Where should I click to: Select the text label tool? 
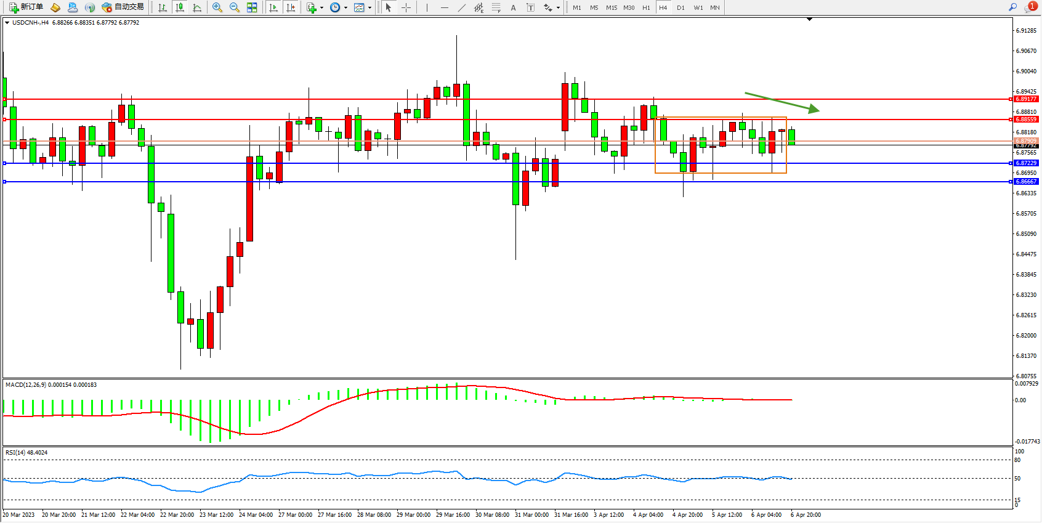(x=531, y=7)
